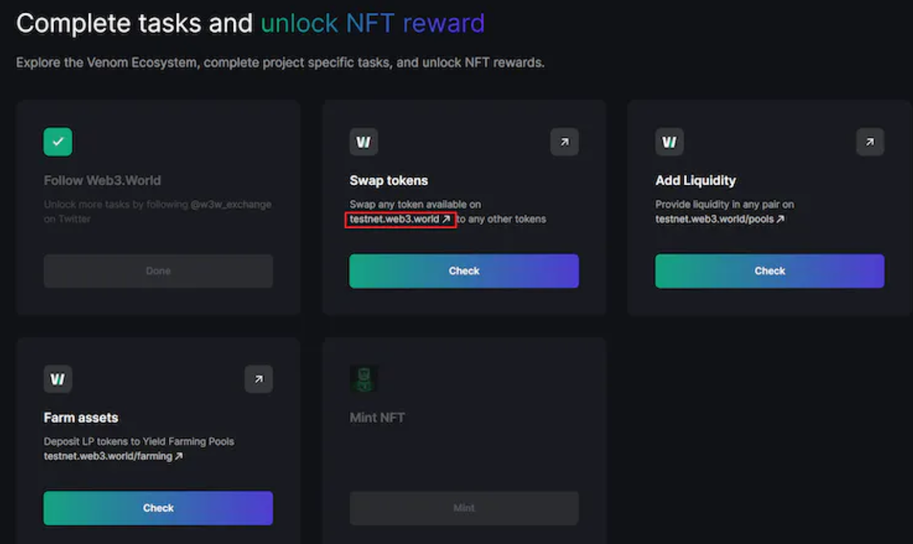This screenshot has width=913, height=544.
Task: Click the Farm assets card title
Action: (x=81, y=418)
